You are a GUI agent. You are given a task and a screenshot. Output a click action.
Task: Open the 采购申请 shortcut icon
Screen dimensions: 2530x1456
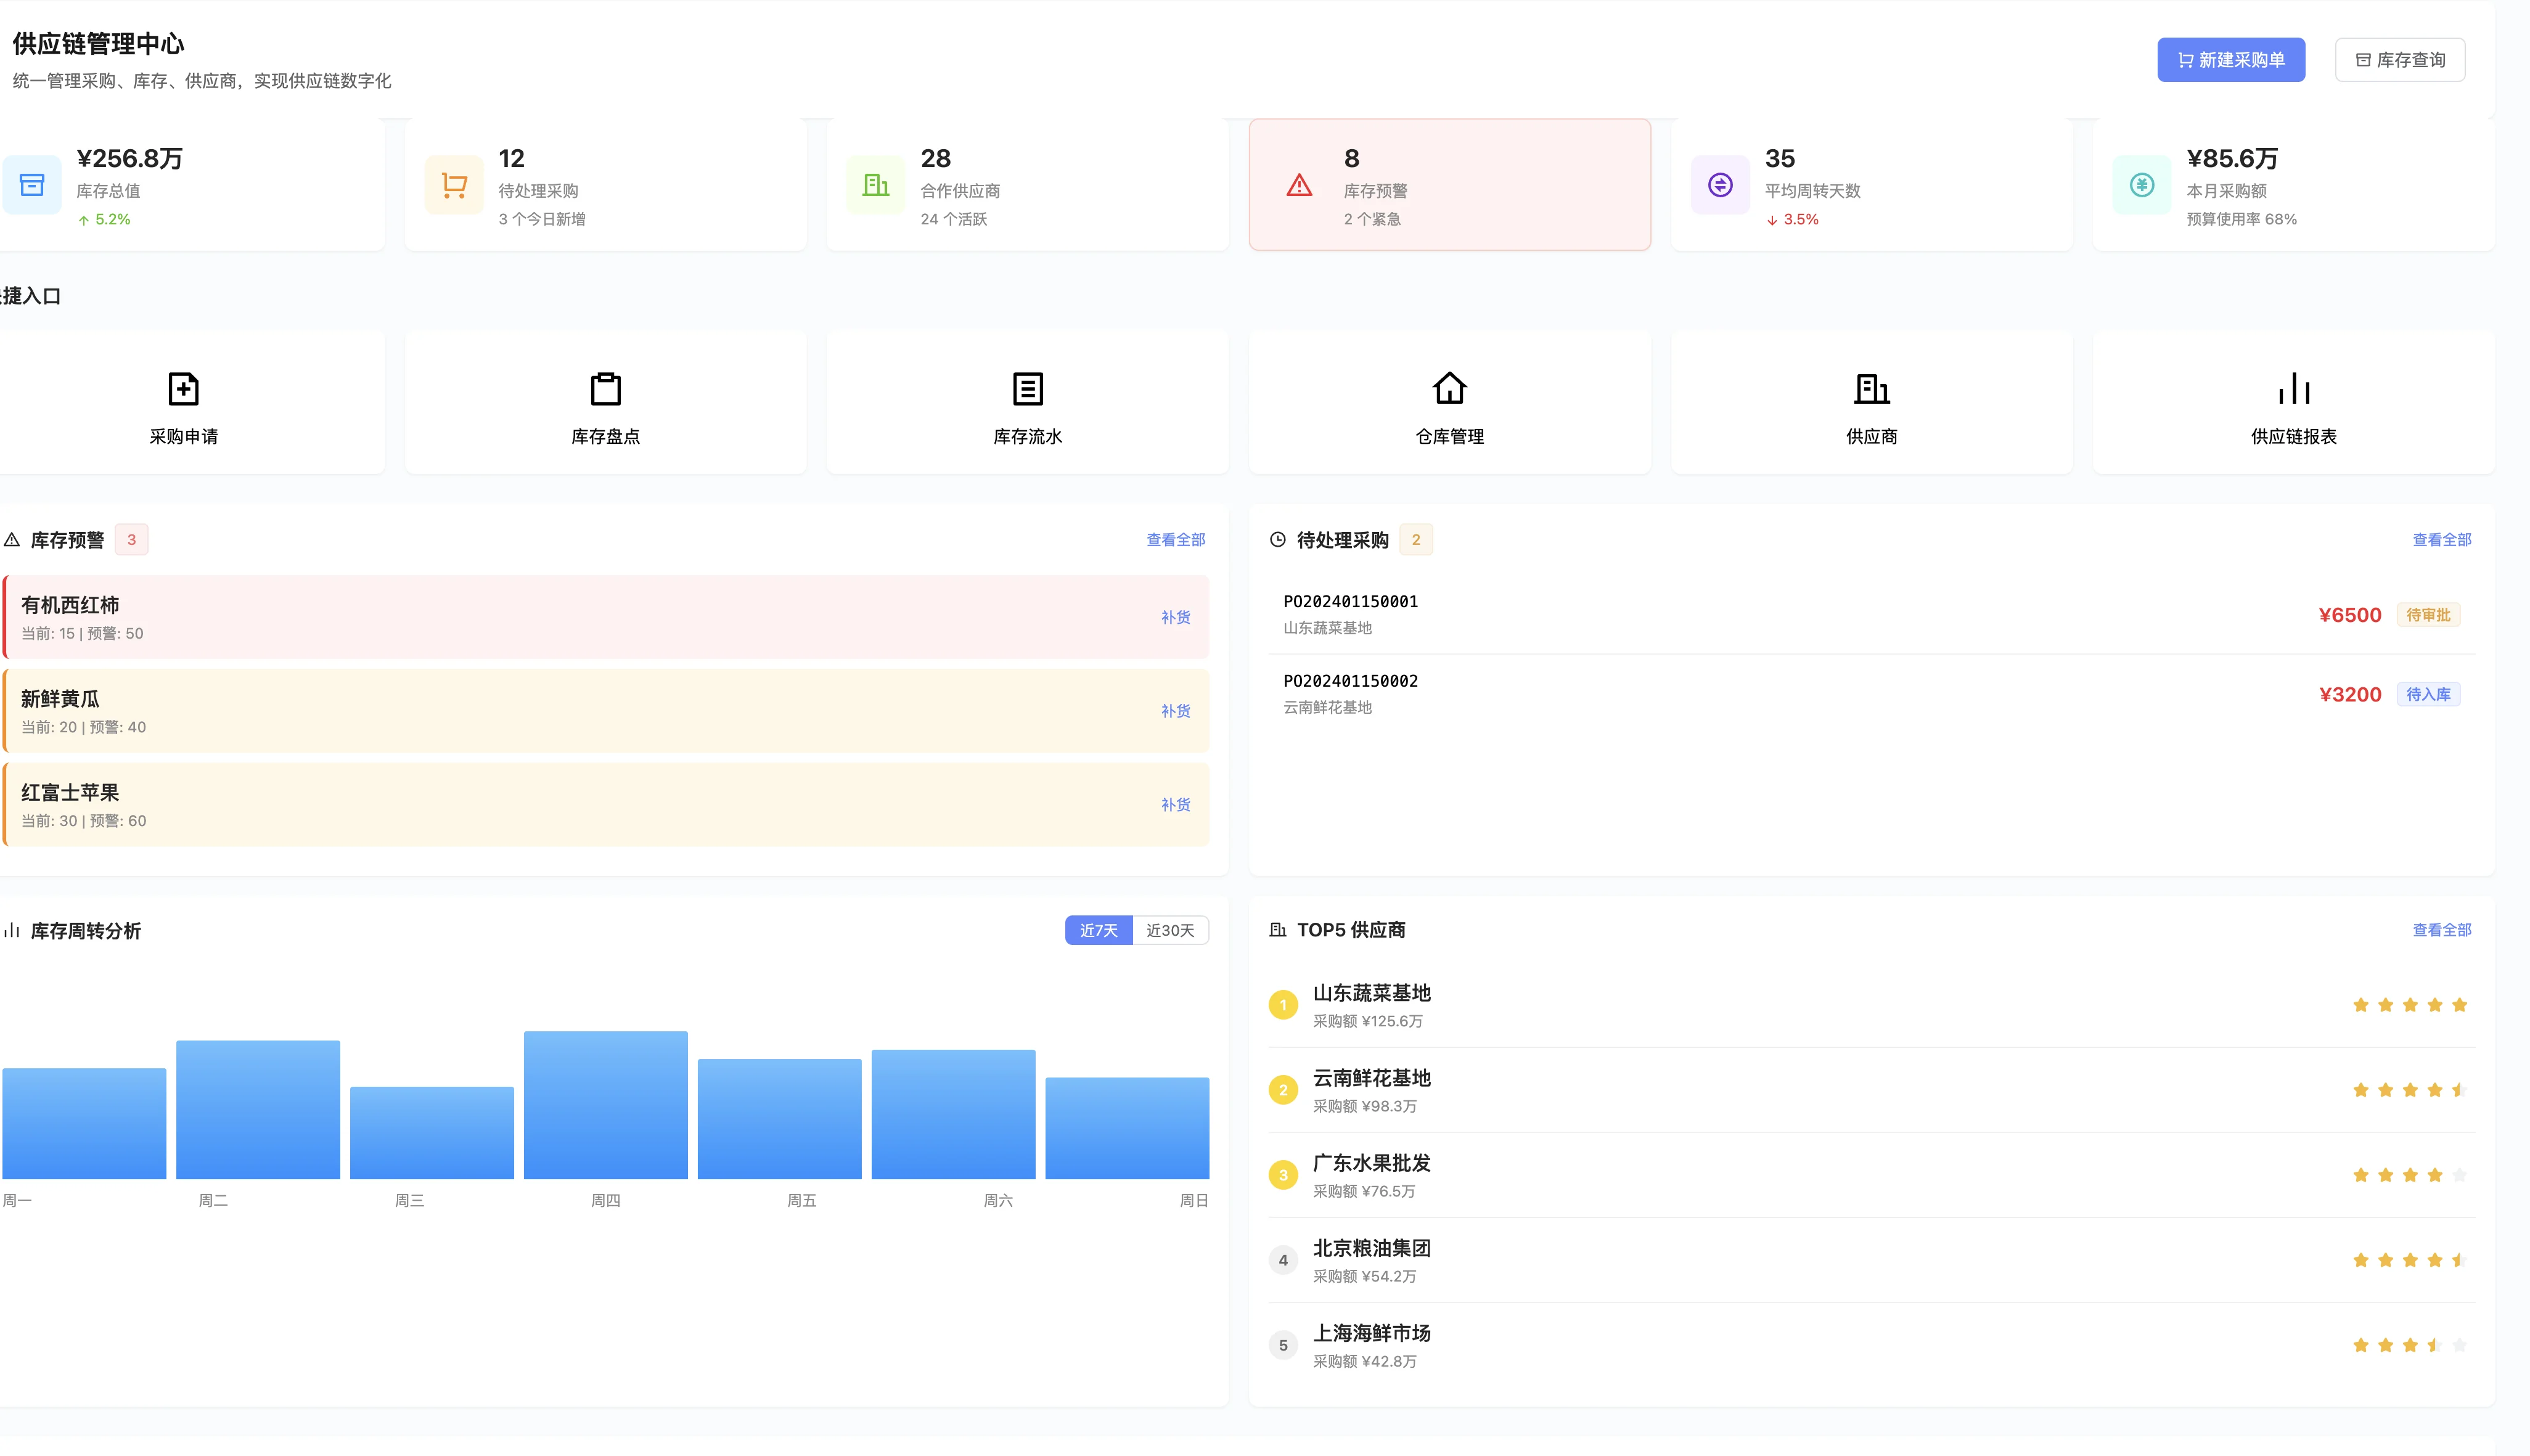point(183,388)
